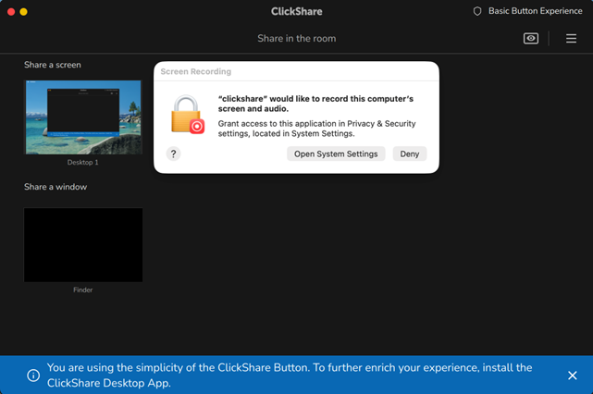593x394 pixels.
Task: Select the Finder window thumbnail
Action: [83, 245]
